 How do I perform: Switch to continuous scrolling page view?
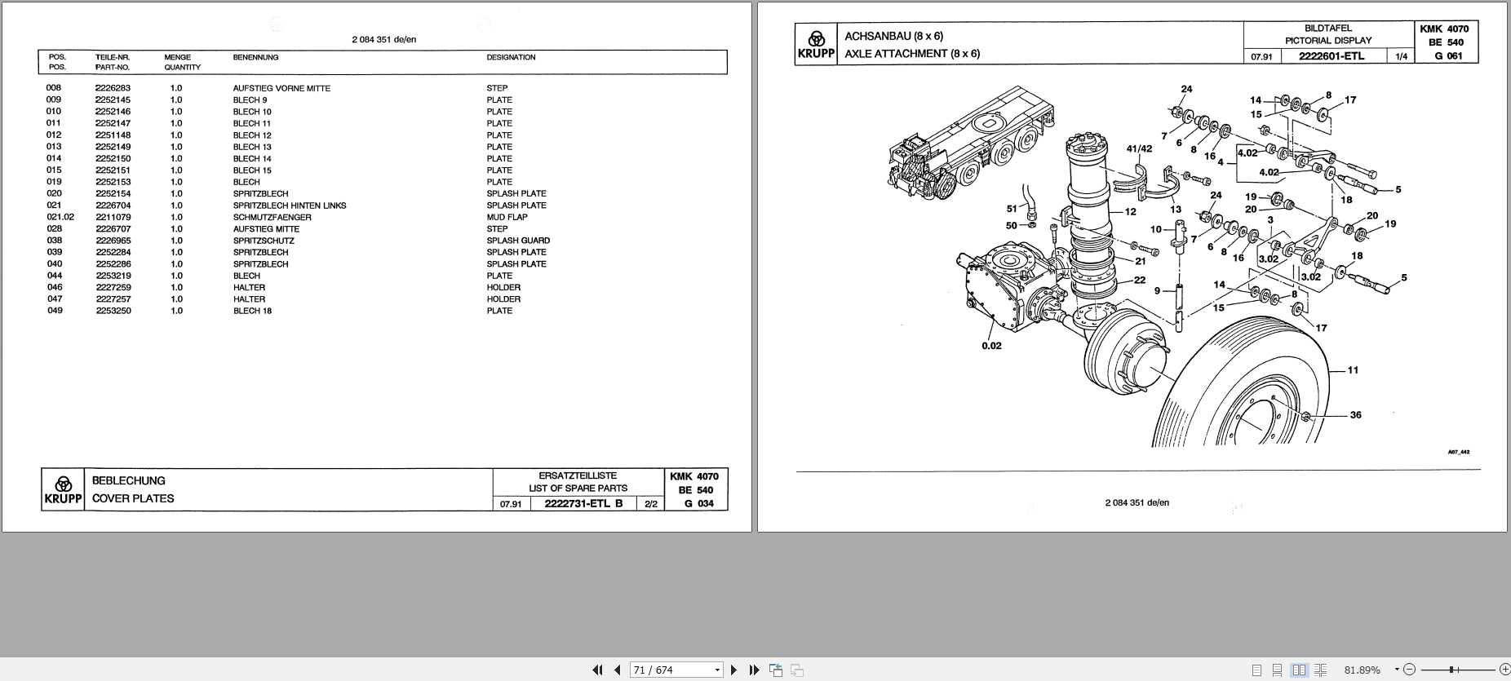1278,670
